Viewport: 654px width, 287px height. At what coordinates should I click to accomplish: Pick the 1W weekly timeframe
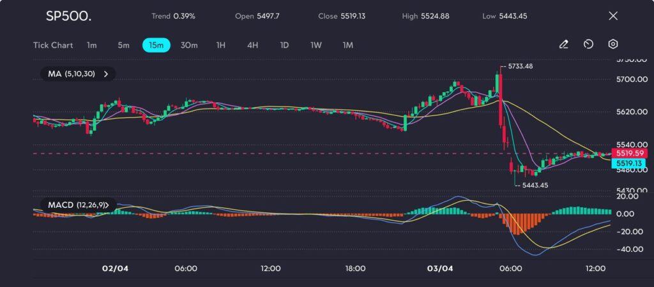tap(316, 45)
